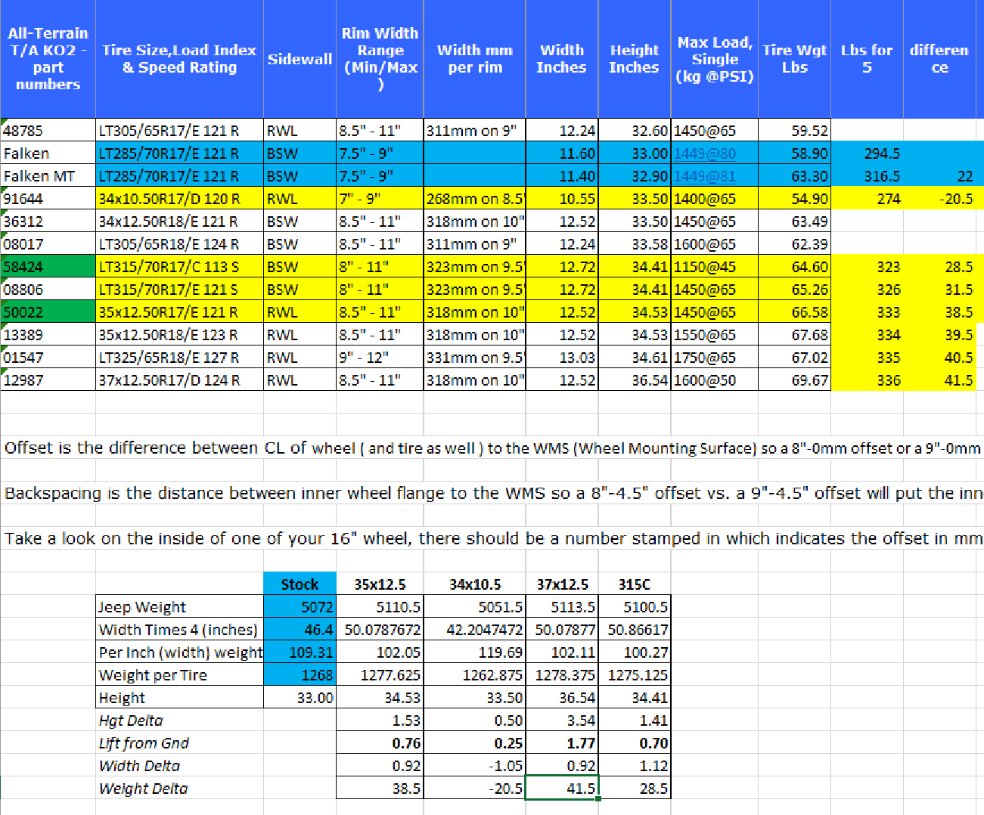Select the Falken MT row label
This screenshot has width=984, height=815.
[x=48, y=176]
